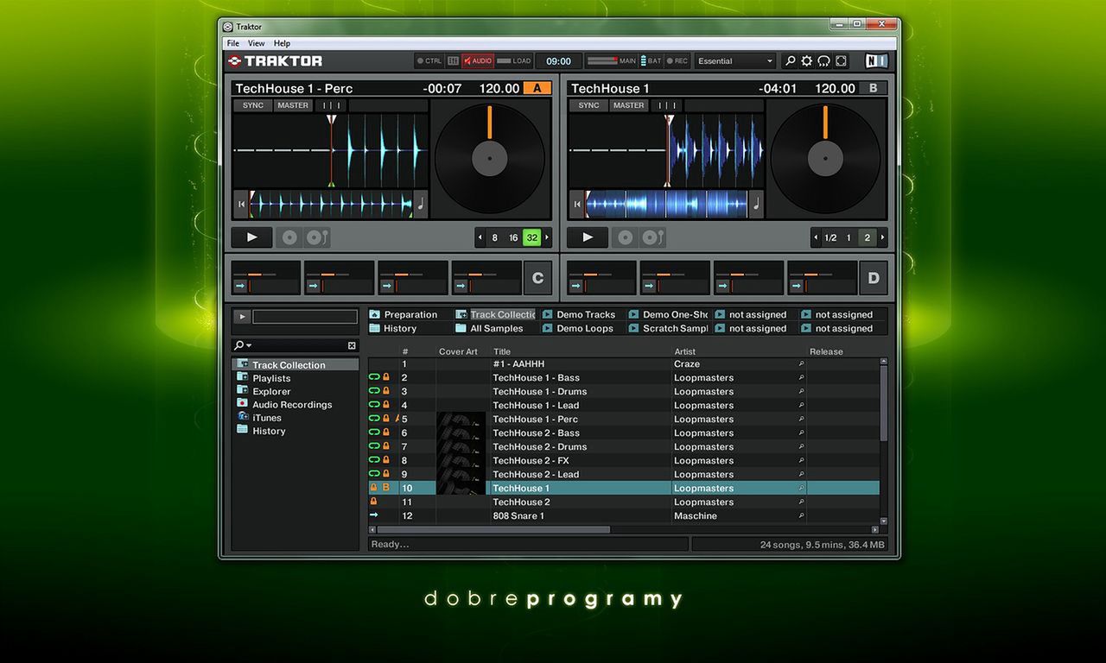The height and width of the screenshot is (663, 1106).
Task: Skip to track start on Deck A
Action: point(241,205)
